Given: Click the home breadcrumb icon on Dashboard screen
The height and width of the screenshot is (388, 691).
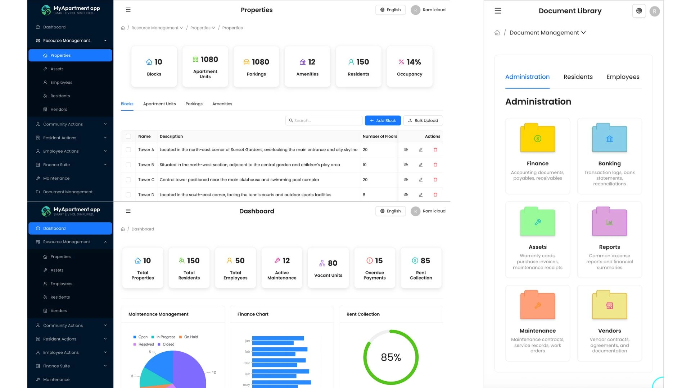Looking at the screenshot, I should click(123, 229).
